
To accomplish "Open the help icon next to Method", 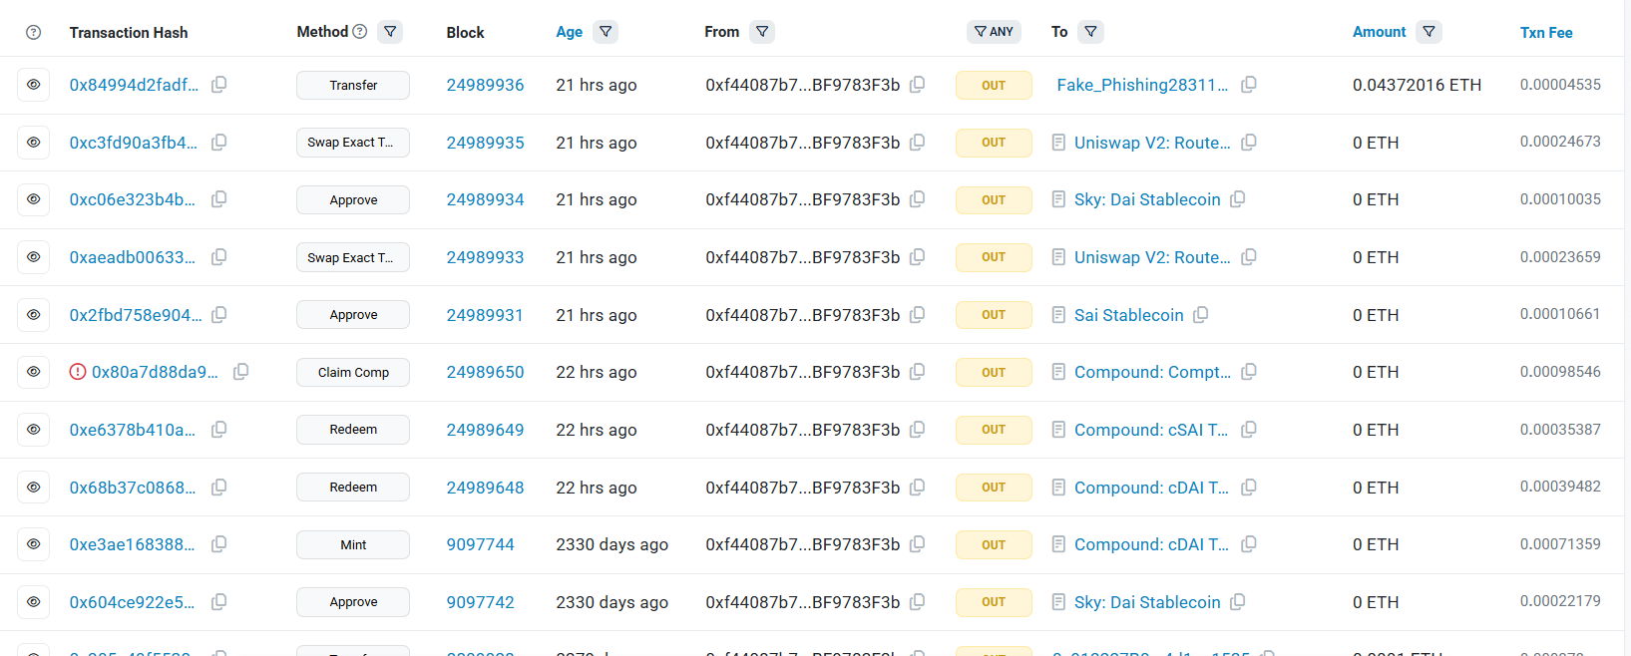I will coord(360,32).
